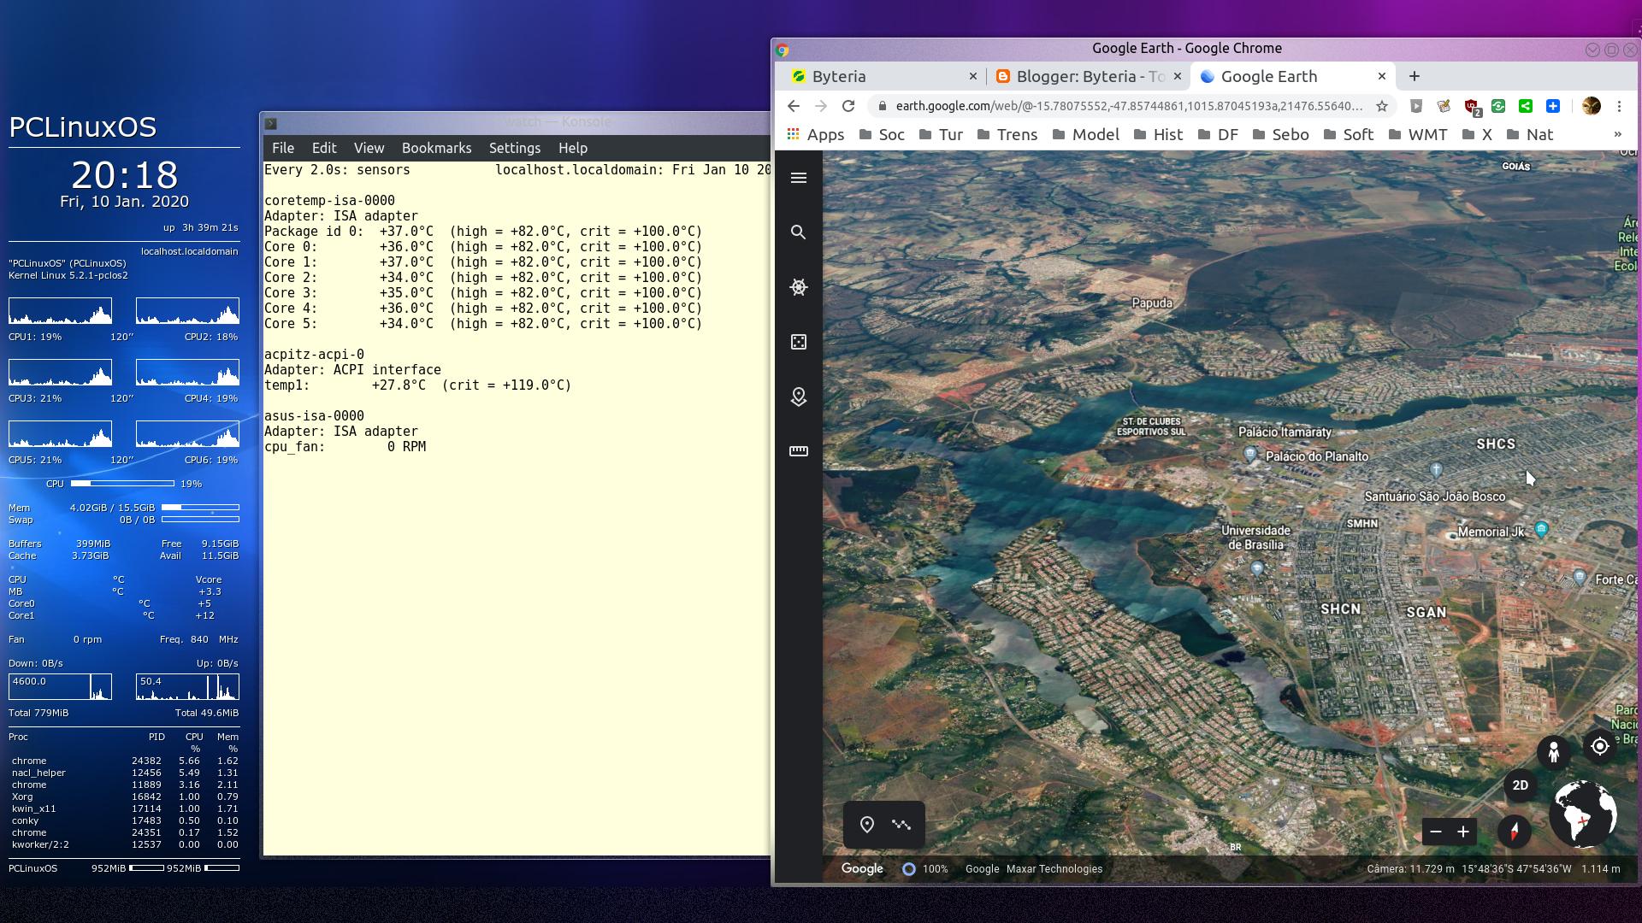
Task: Activate Street View pegman
Action: (x=1554, y=751)
